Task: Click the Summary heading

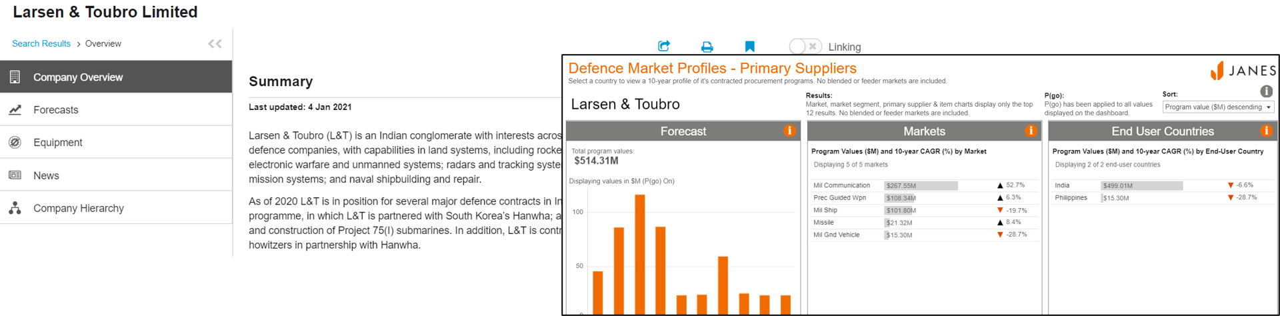Action: 281,81
